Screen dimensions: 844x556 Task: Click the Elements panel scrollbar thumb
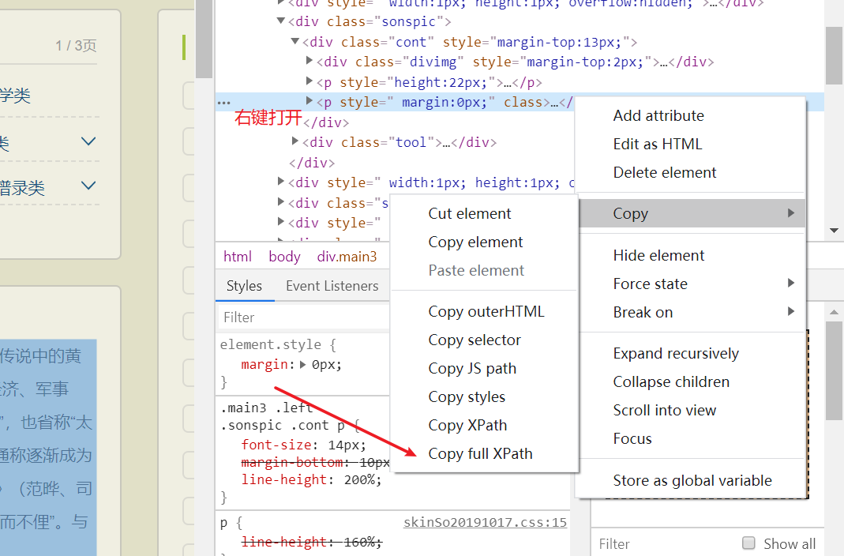834,56
